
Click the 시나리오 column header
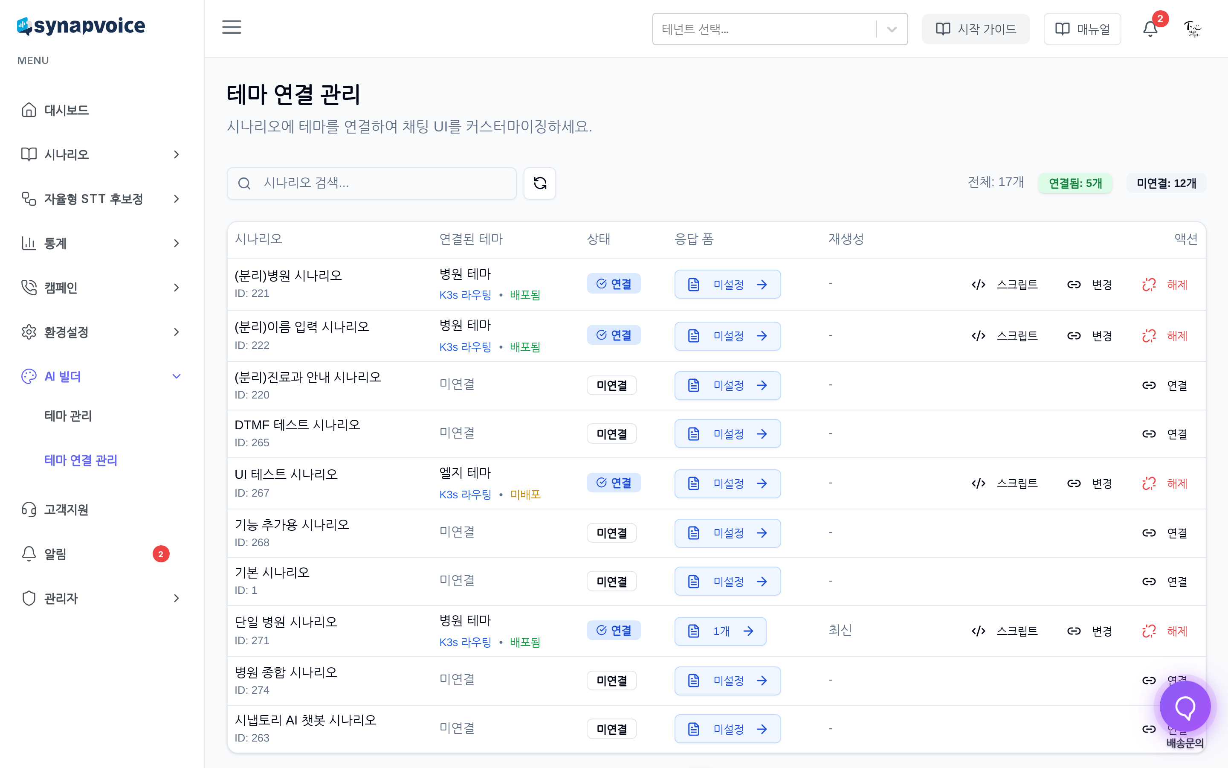point(258,239)
